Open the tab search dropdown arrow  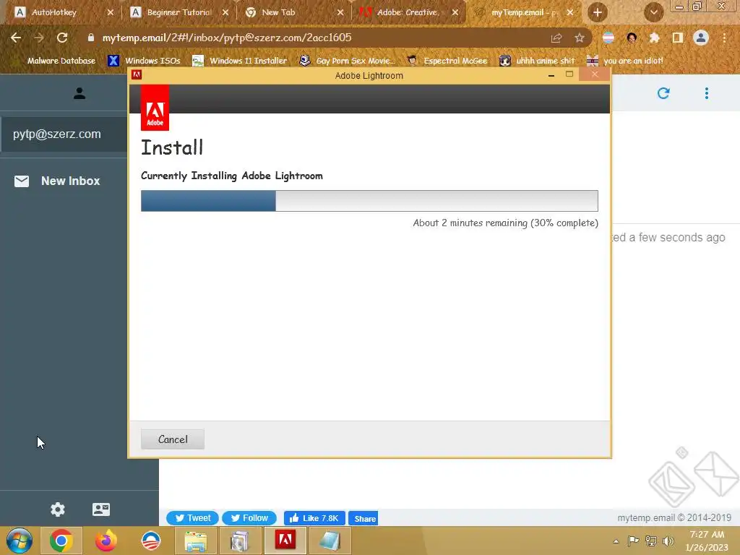coord(653,12)
